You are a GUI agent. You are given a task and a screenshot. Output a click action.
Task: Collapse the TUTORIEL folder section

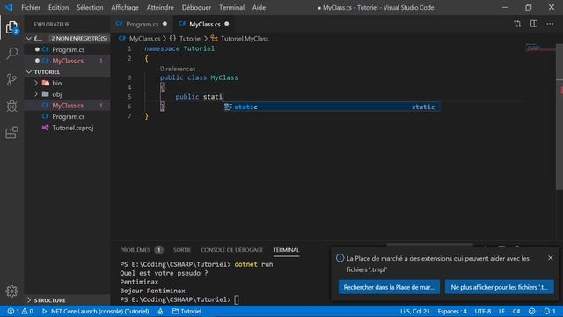(x=29, y=72)
